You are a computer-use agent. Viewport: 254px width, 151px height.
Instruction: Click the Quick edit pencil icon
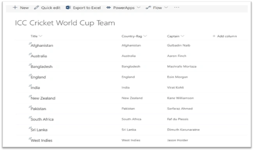tap(36, 7)
